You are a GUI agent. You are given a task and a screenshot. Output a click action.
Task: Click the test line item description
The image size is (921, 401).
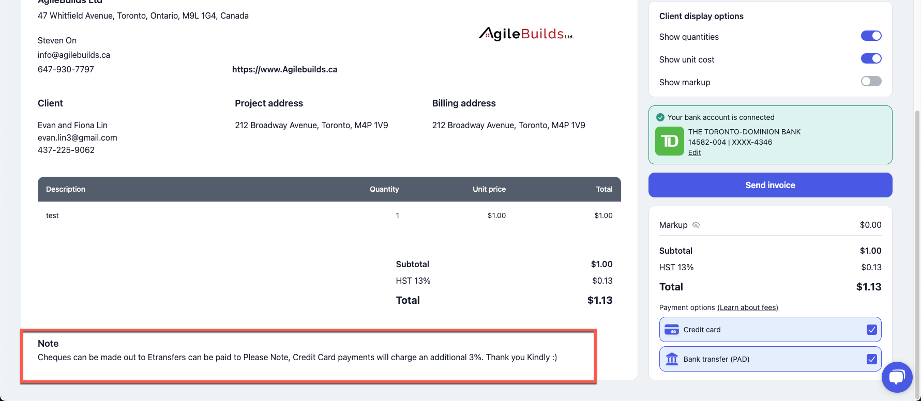click(52, 215)
